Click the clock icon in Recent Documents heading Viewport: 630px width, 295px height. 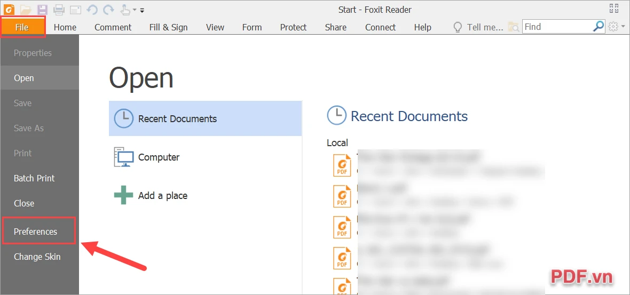point(337,116)
